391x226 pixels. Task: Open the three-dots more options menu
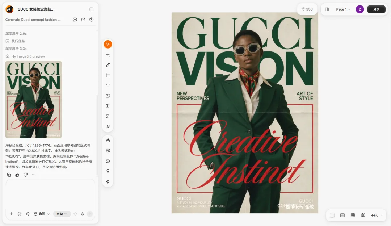[34, 175]
